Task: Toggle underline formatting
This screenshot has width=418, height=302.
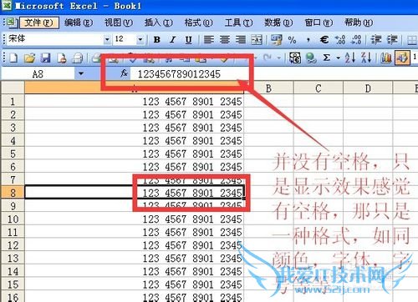Action: coord(189,40)
